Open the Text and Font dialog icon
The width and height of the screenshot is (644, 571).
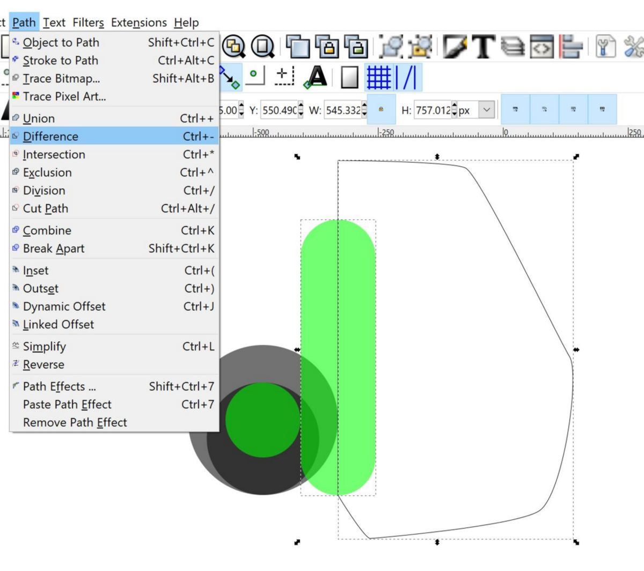(484, 47)
